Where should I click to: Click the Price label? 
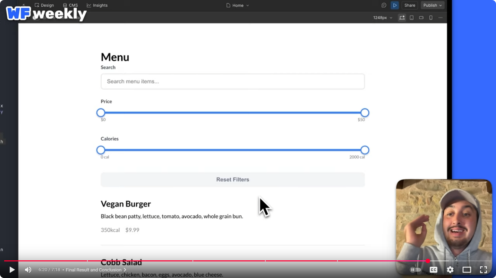106,101
